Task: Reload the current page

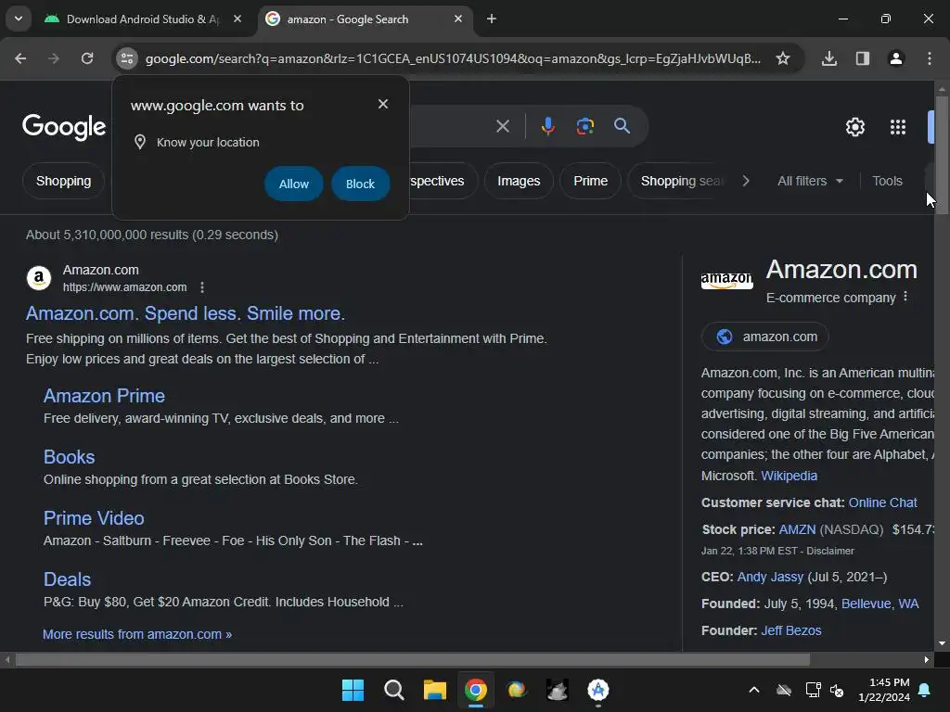Action: click(x=87, y=58)
